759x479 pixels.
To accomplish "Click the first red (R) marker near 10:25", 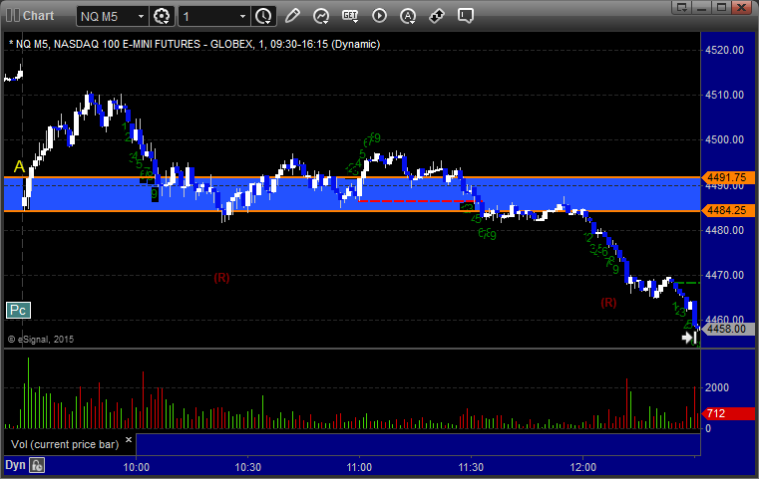I will [221, 278].
